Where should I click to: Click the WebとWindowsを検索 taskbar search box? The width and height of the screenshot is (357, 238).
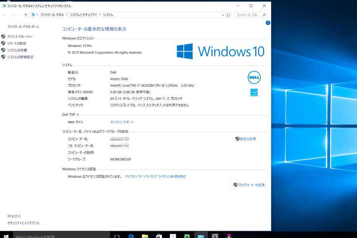point(61,236)
